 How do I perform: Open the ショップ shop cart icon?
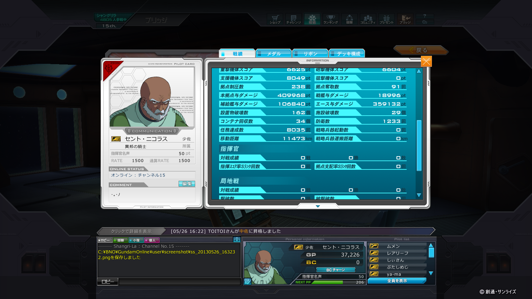(275, 19)
